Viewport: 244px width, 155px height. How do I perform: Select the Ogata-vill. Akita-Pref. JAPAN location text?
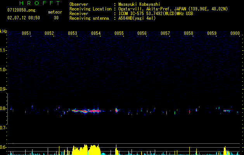(173, 9)
